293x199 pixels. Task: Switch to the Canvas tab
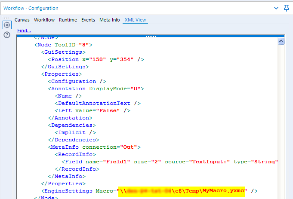tap(22, 20)
